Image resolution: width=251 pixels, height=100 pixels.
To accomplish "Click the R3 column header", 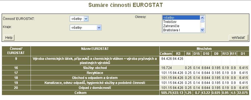I will click(178, 53).
